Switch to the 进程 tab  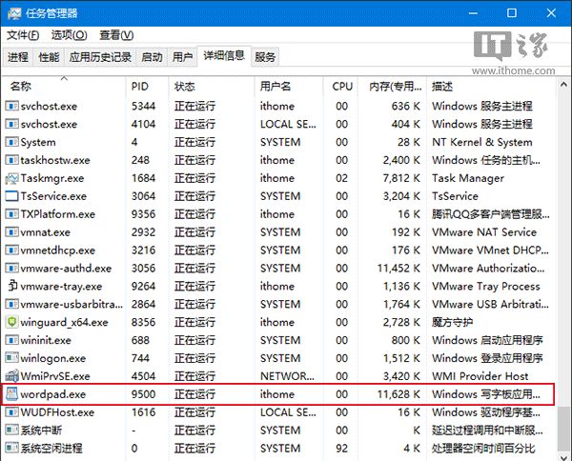tap(18, 57)
